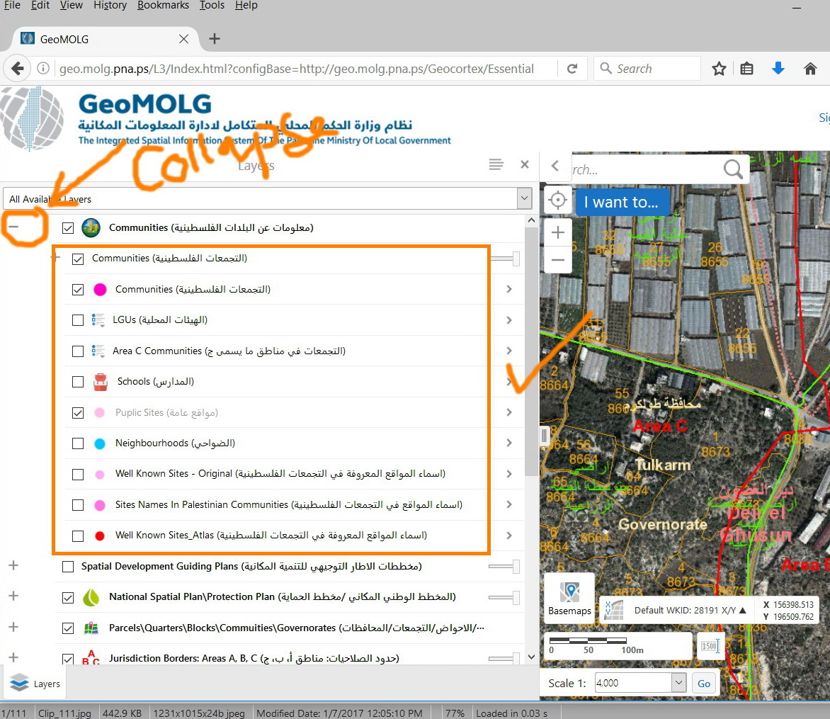Viewport: 830px width, 719px height.
Task: Select the GeoMOLG browser tab
Action: [106, 39]
